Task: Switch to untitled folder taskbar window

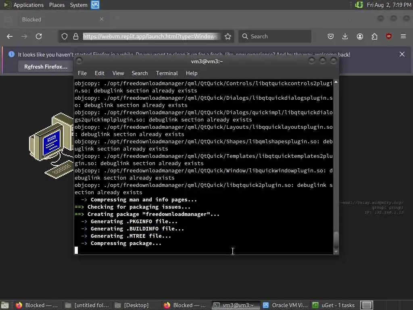Action: [x=87, y=305]
